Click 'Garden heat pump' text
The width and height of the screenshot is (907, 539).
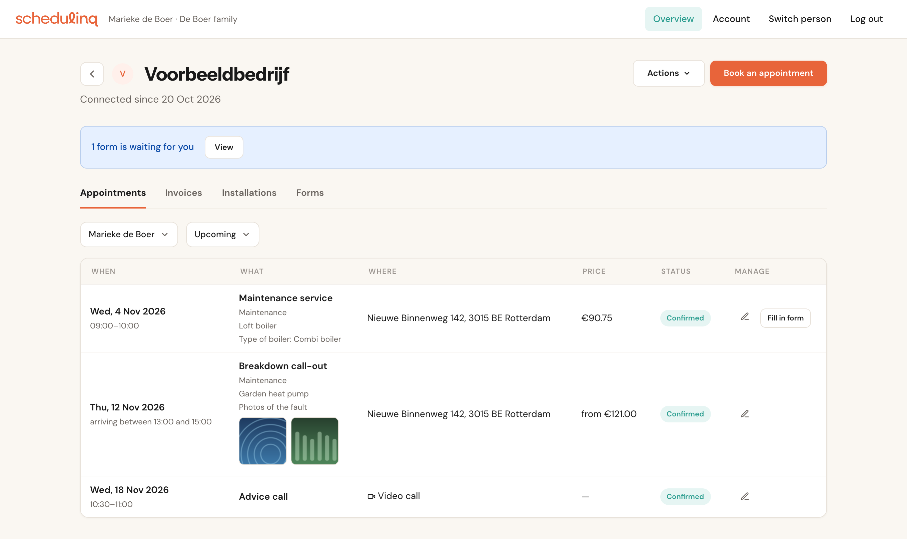tap(274, 394)
